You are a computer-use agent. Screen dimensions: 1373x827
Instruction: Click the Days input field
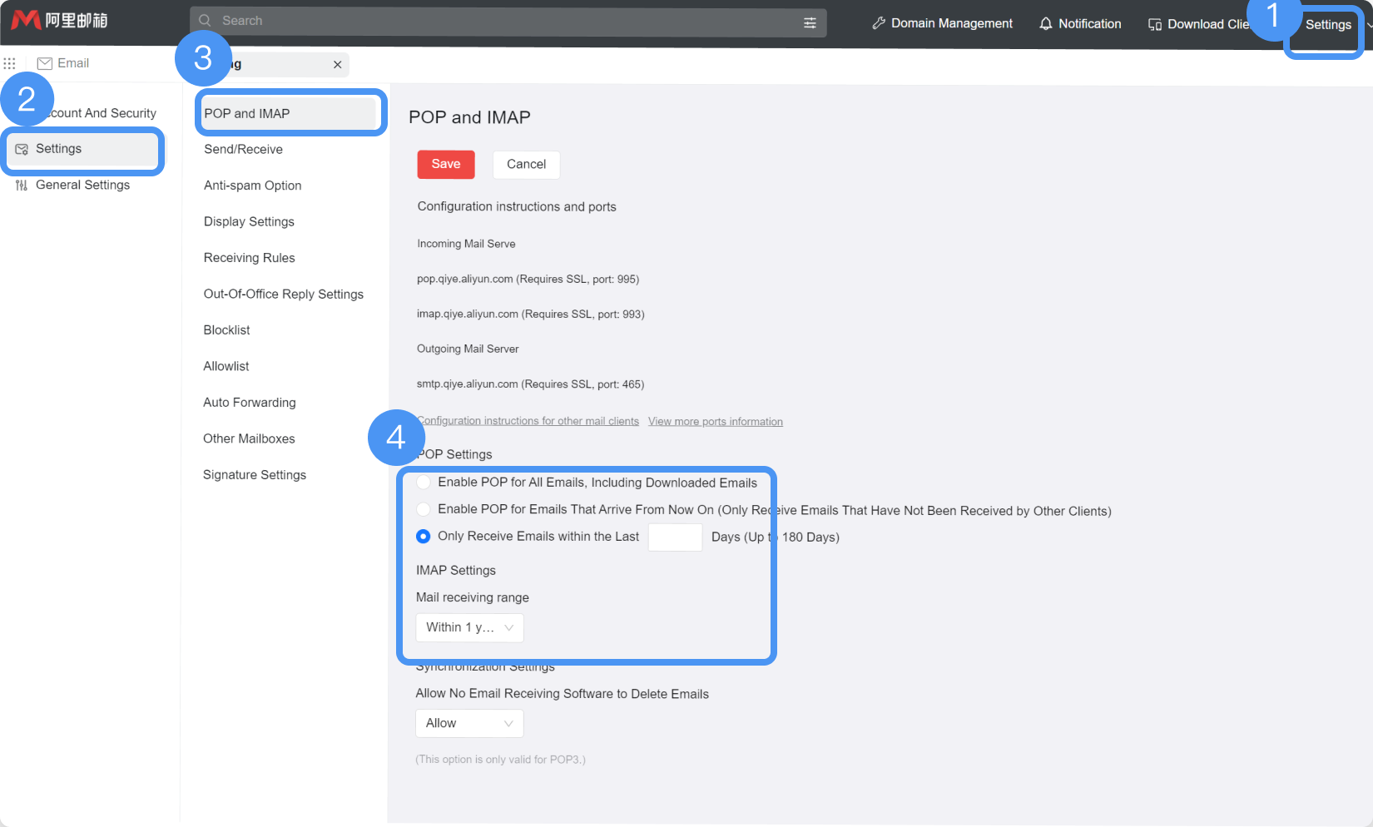(676, 537)
